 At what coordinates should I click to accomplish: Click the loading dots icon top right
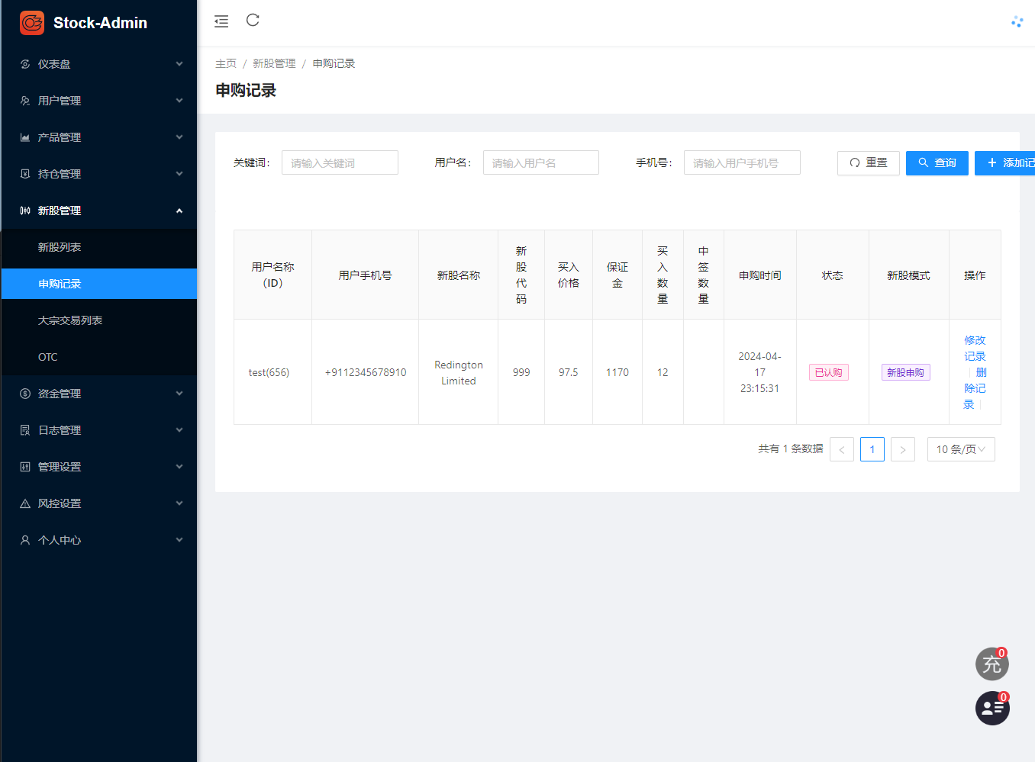(x=1017, y=22)
